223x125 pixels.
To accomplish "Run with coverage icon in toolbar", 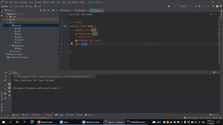I will (199, 6).
